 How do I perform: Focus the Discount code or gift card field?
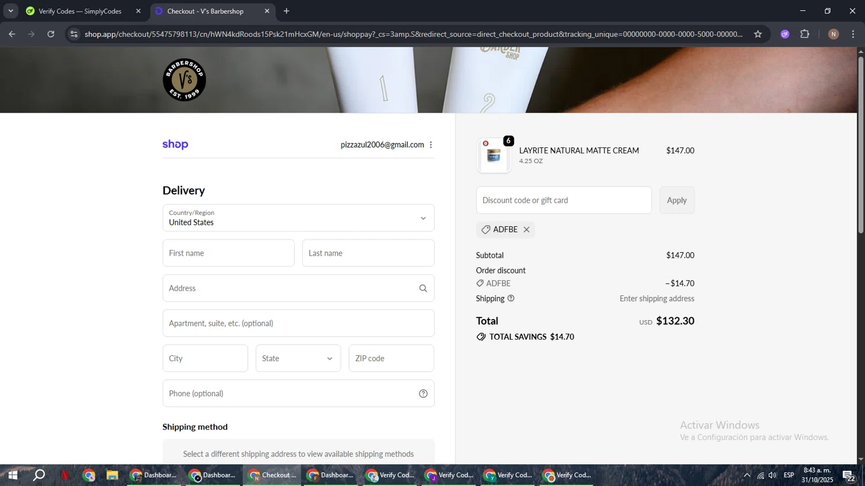point(564,200)
